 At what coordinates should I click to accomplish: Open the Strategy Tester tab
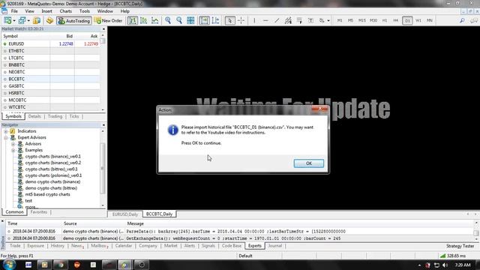[x=460, y=246]
